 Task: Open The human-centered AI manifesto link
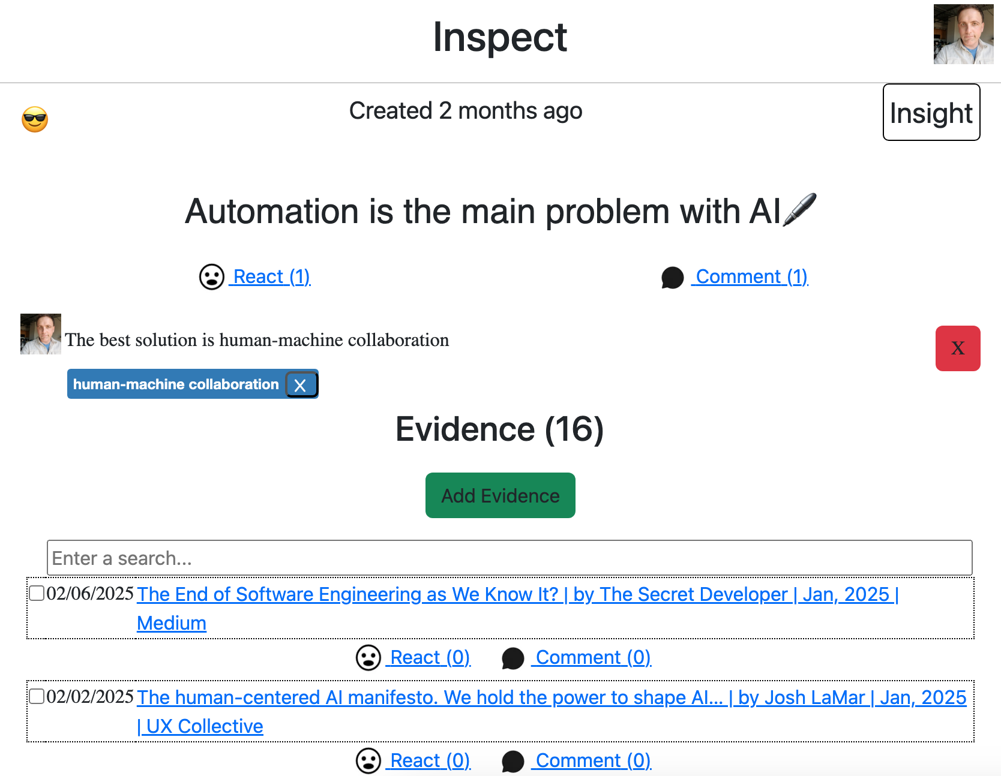551,697
